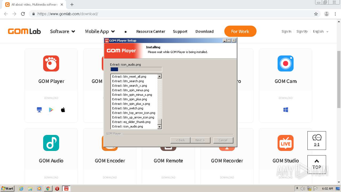Go to Download in site navigation
Screen dimensions: 341x192
coord(205,31)
